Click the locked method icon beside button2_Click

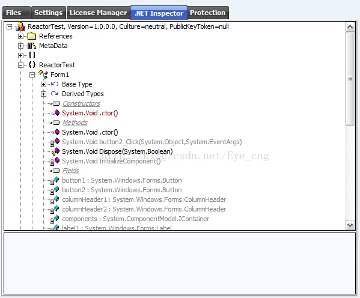point(55,142)
